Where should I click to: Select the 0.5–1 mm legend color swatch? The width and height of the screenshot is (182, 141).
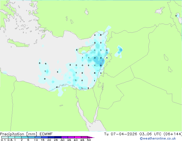[x=11, y=137]
